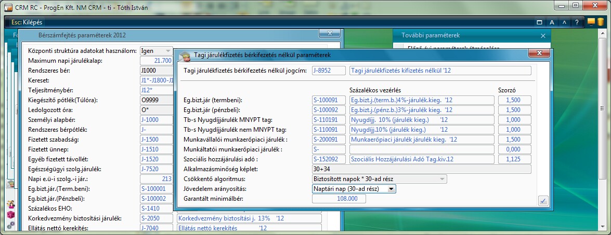
Task: Click the Százalékos EHO field S-1410
Action: click(156, 209)
